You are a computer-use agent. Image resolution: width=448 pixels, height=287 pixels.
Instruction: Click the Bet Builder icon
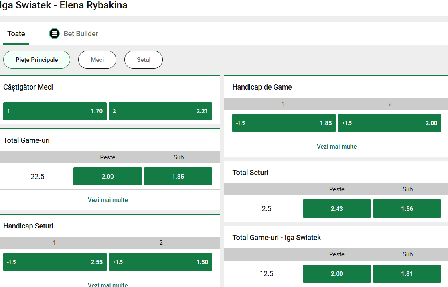54,34
